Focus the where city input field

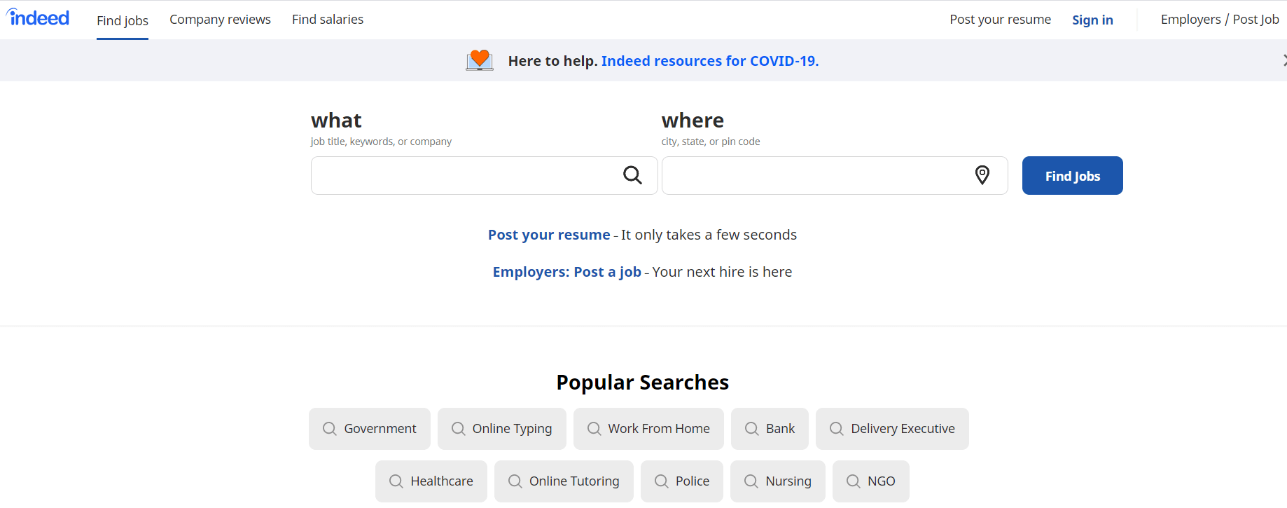835,175
